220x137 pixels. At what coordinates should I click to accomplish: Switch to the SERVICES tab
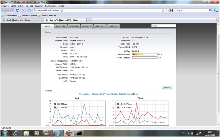(x=100, y=27)
